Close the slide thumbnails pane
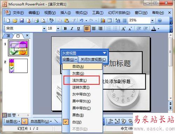The height and width of the screenshot is (134, 175). pyautogui.click(x=27, y=35)
